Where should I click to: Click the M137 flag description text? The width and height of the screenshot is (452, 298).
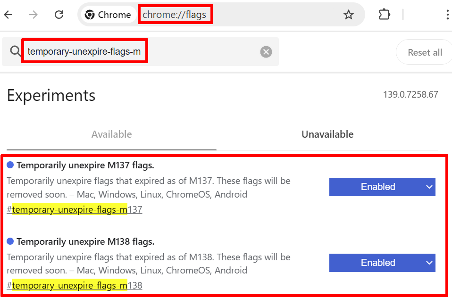(149, 188)
